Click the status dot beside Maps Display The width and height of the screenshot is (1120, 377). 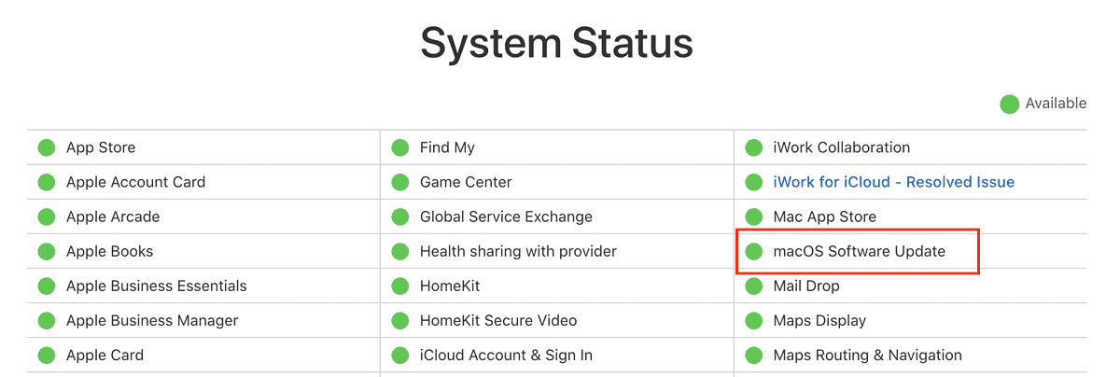(754, 320)
